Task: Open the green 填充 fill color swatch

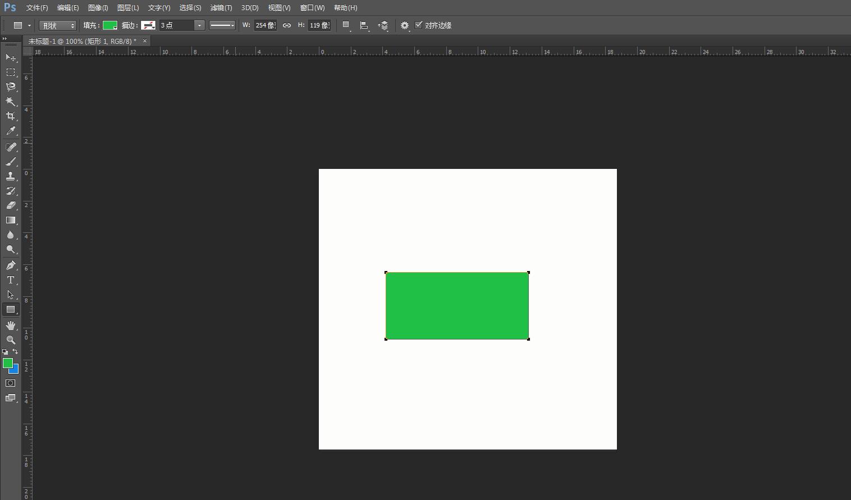Action: tap(109, 25)
